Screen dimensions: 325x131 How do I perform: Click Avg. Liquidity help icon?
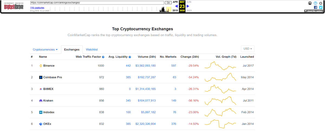130,57
